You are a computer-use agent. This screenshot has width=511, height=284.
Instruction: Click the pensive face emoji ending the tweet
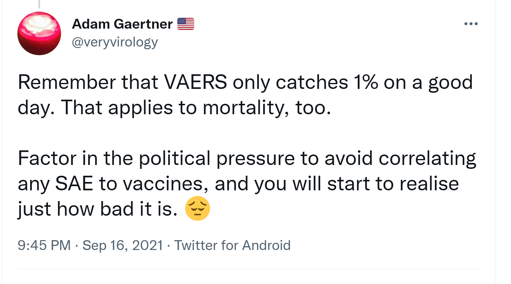pyautogui.click(x=197, y=208)
